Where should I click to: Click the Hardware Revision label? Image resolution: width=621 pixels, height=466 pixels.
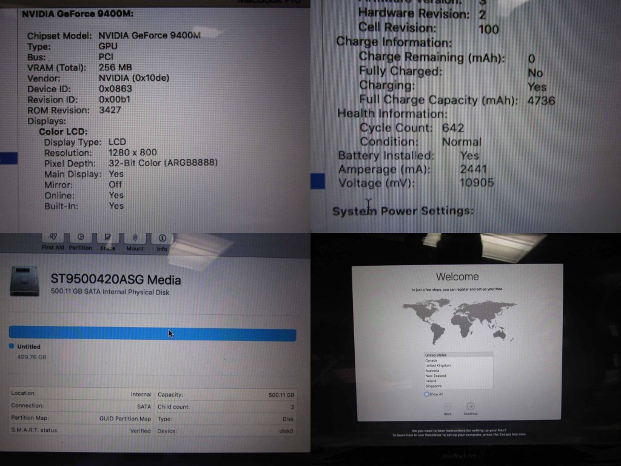pyautogui.click(x=414, y=14)
